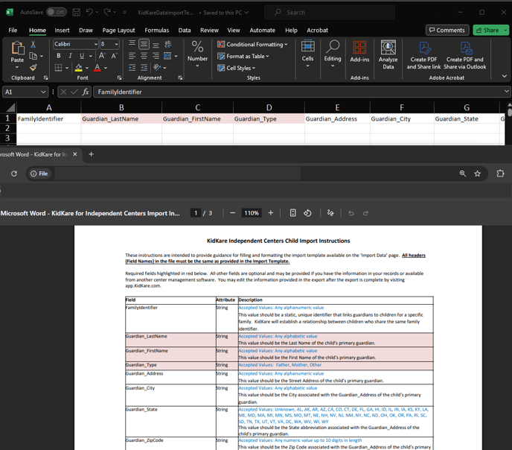The height and width of the screenshot is (450, 512).
Task: Open the Name Box dropdown arrow
Action: 43,92
